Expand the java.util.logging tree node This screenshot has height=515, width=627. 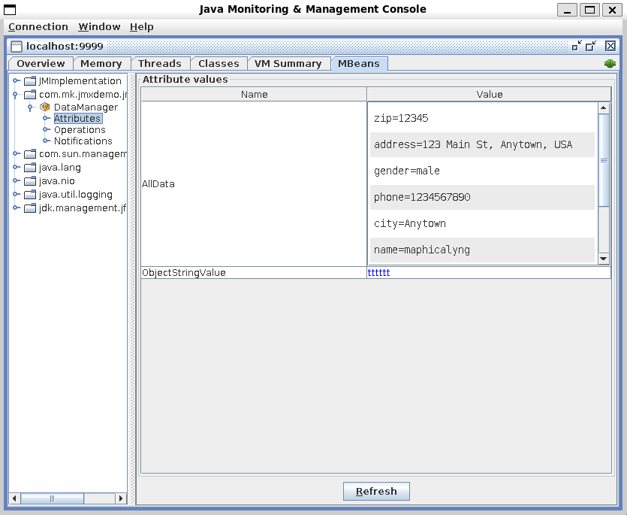tap(16, 195)
